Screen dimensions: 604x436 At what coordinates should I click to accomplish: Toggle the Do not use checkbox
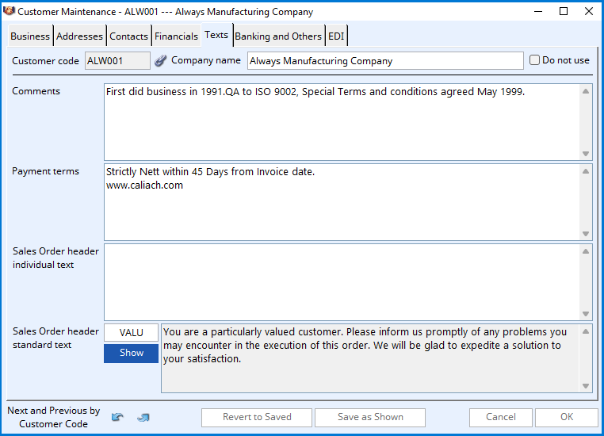534,60
